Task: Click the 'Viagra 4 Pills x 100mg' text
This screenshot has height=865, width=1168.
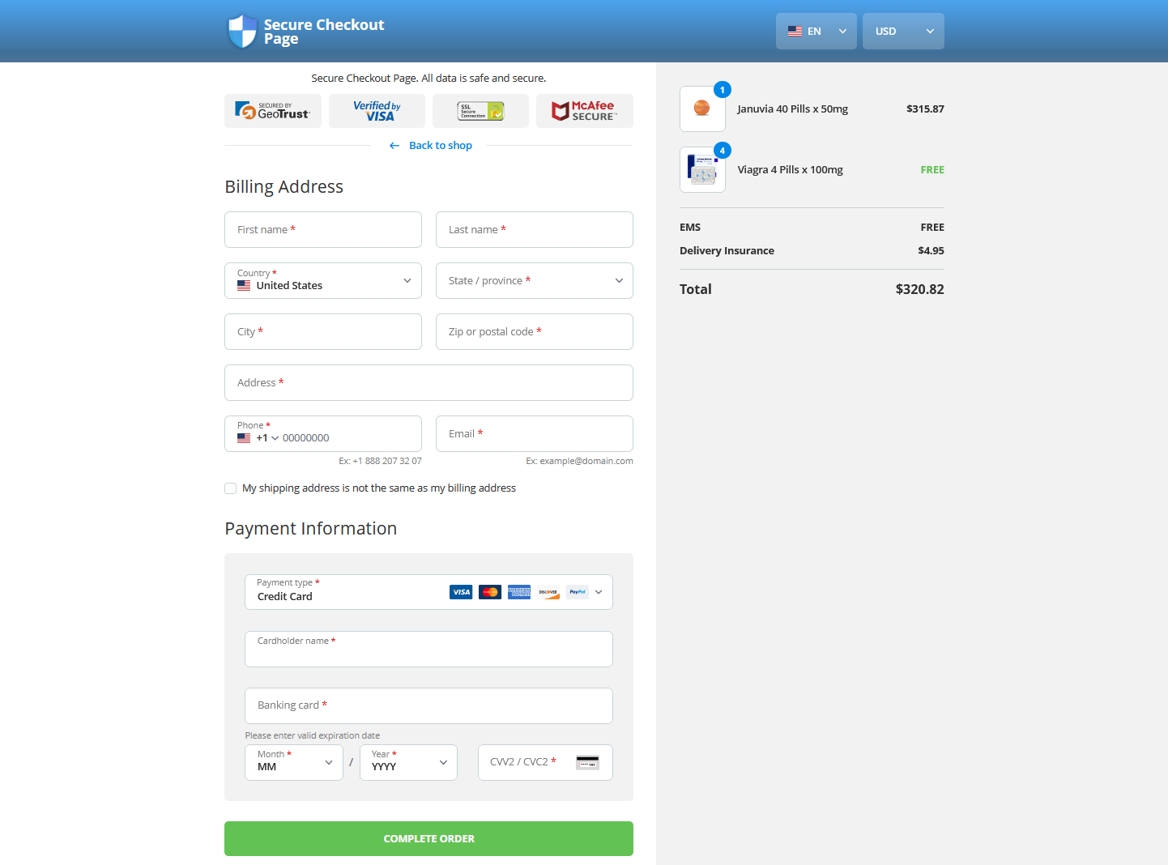Action: coord(791,169)
